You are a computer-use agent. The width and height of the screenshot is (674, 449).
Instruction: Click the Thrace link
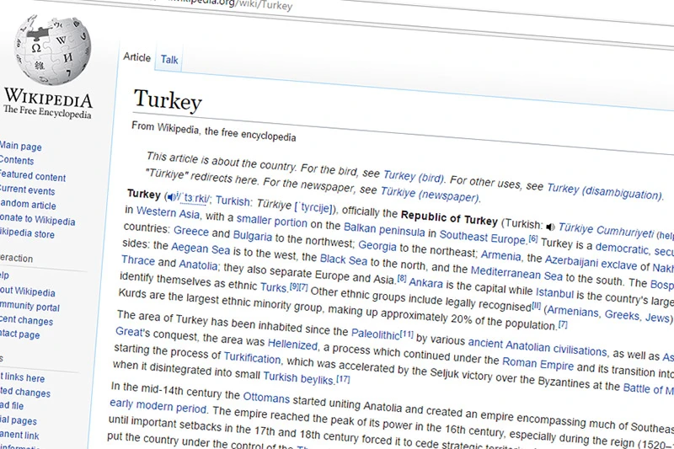coord(138,260)
